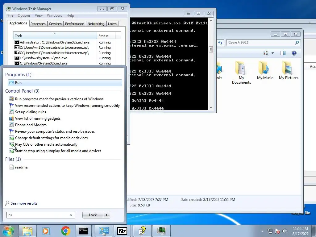The image size is (316, 237).
Task: Expand the shutdown options arrow beside Lock
Action: pyautogui.click(x=106, y=215)
